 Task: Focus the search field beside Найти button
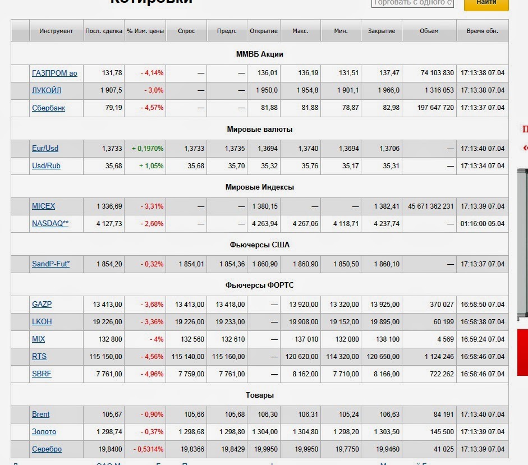coord(412,3)
